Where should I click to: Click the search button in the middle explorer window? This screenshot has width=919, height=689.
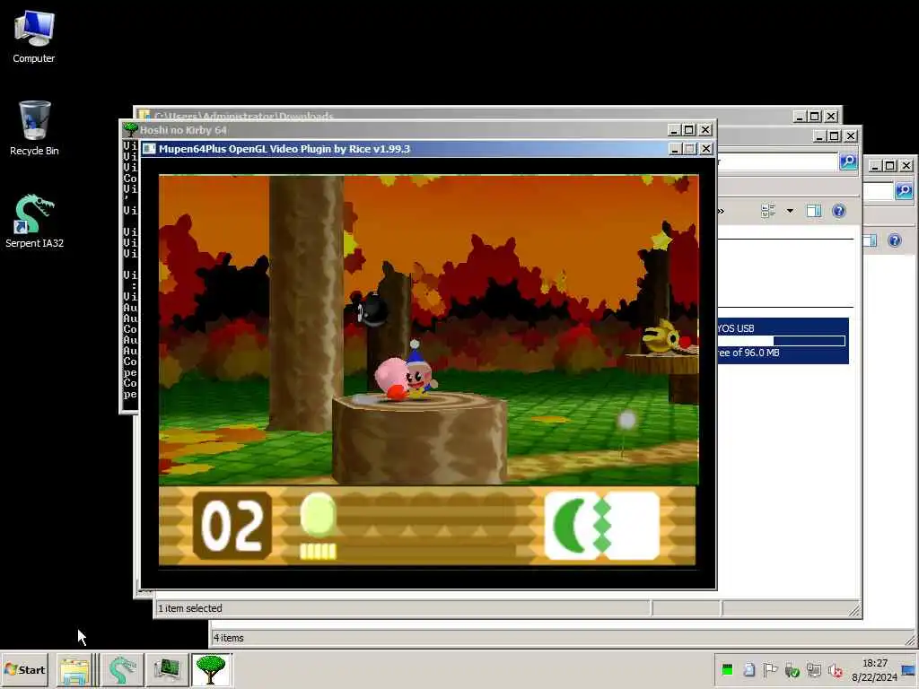click(x=848, y=161)
